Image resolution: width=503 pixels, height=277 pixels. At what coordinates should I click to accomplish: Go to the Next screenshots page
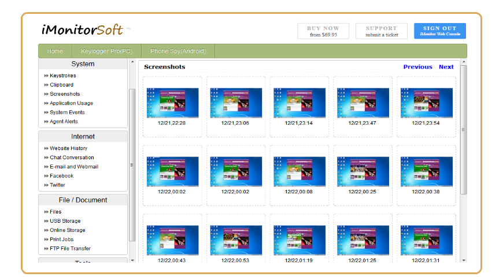(446, 67)
